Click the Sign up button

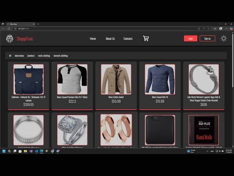point(207,38)
